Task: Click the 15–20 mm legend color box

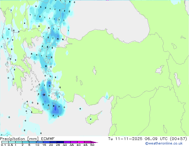Action: pyautogui.click(x=47, y=142)
